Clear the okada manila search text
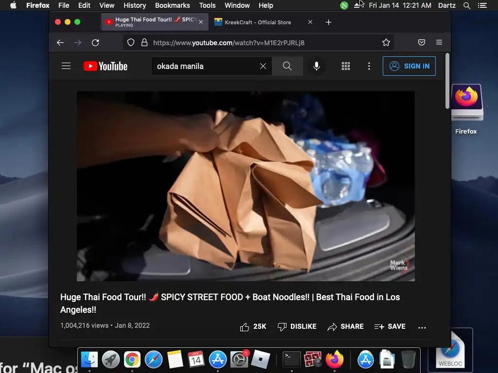Image resolution: width=498 pixels, height=373 pixels. point(263,66)
